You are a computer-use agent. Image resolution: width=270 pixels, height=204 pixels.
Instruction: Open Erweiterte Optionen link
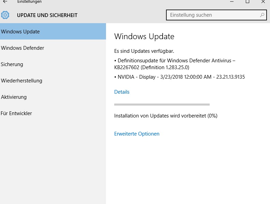pos(137,134)
